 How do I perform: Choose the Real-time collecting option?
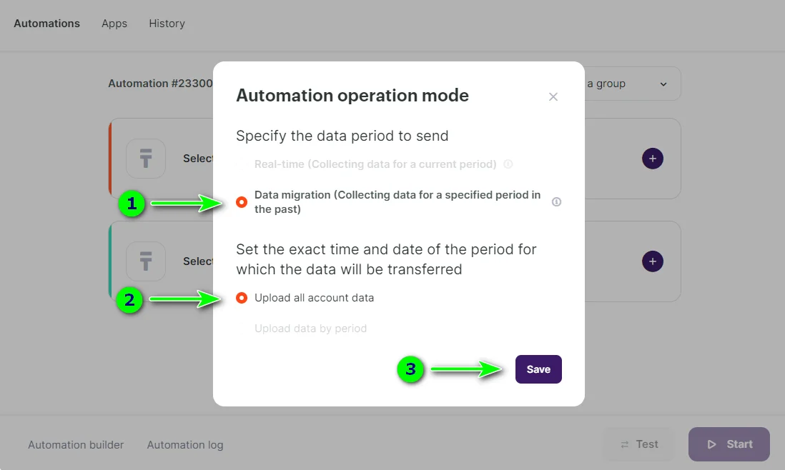[243, 164]
